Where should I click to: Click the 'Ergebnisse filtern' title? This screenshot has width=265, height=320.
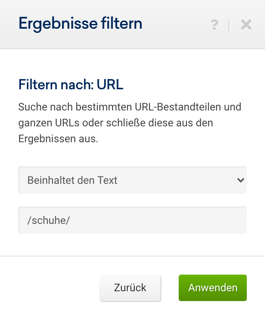(81, 23)
